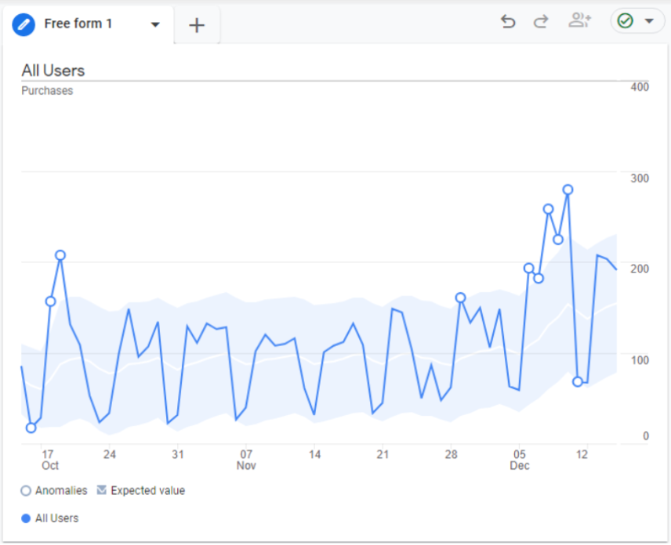Click the first December anomaly right after Dec 05
671x545 pixels.
529,269
